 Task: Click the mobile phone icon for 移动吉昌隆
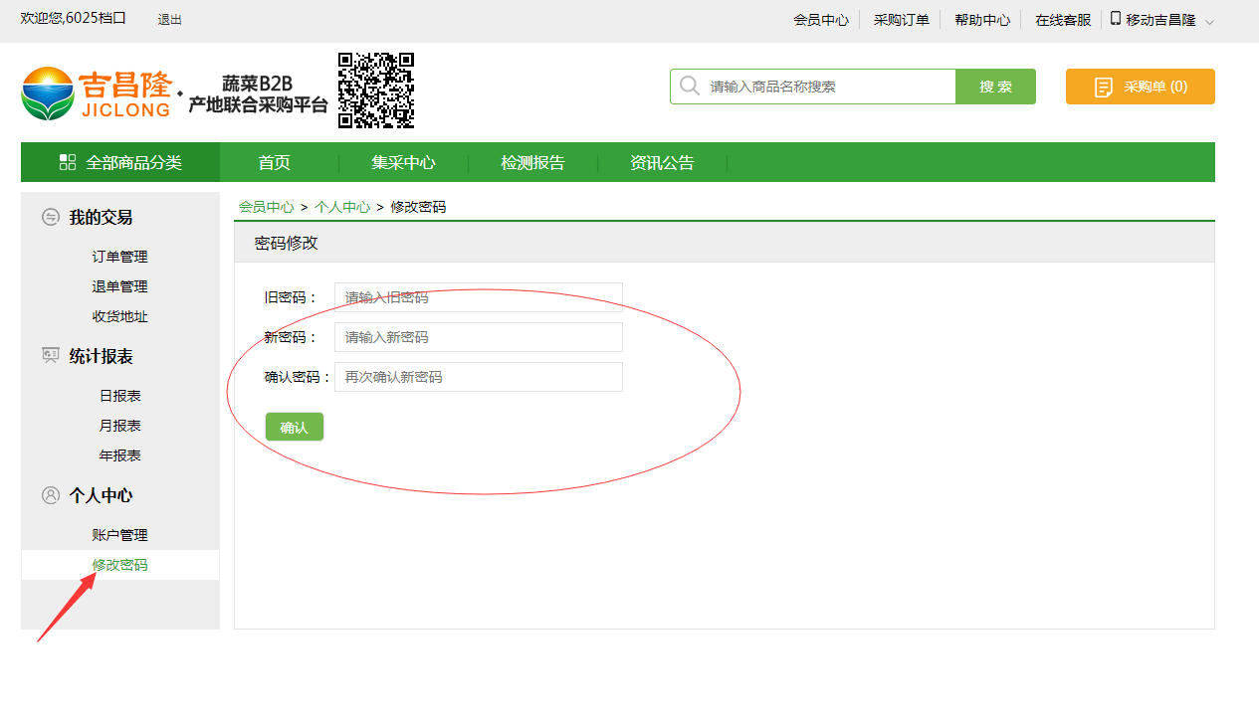pos(1115,19)
